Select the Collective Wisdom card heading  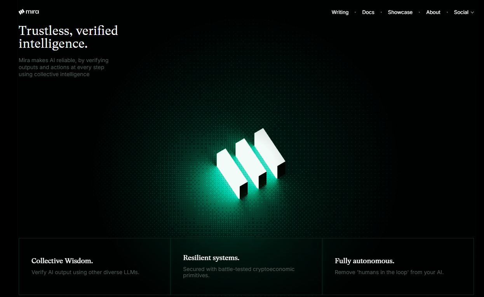62,261
